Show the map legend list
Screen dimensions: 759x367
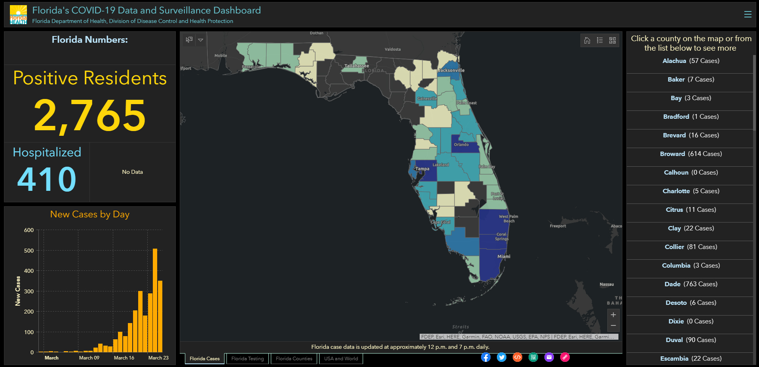pyautogui.click(x=600, y=40)
